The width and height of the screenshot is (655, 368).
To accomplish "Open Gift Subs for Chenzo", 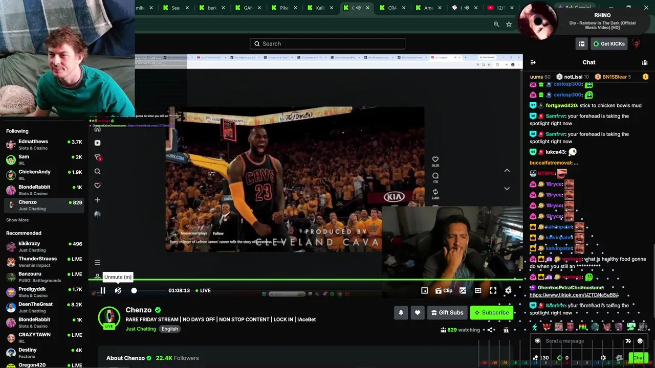I will click(x=447, y=312).
